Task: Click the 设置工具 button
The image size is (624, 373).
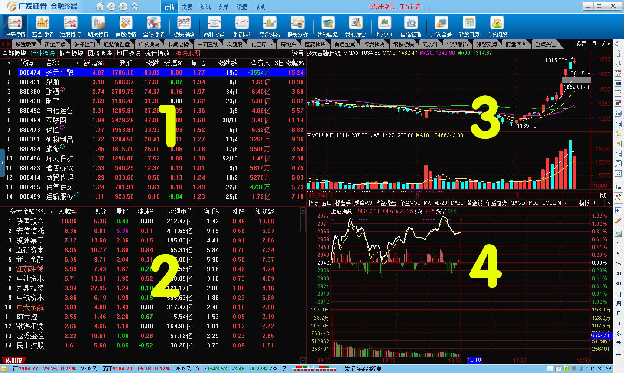Action: pos(587,44)
